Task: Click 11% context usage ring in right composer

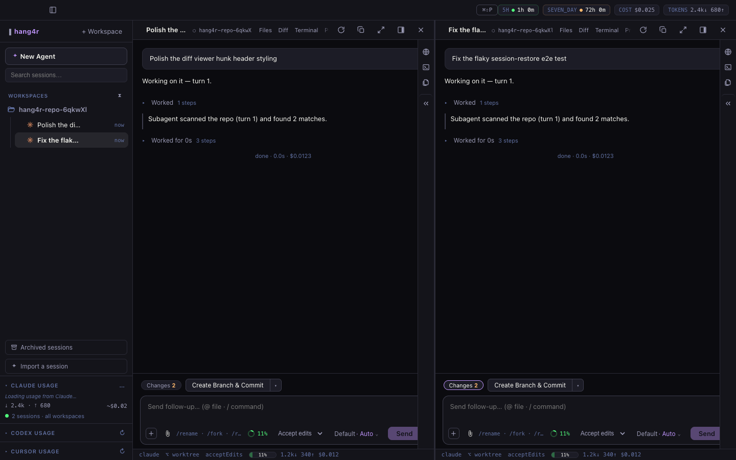Action: point(560,433)
